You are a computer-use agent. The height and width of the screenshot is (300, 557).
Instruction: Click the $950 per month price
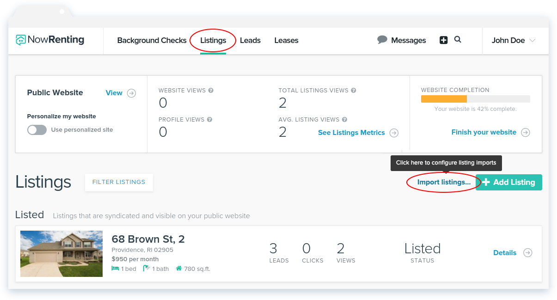(x=135, y=259)
